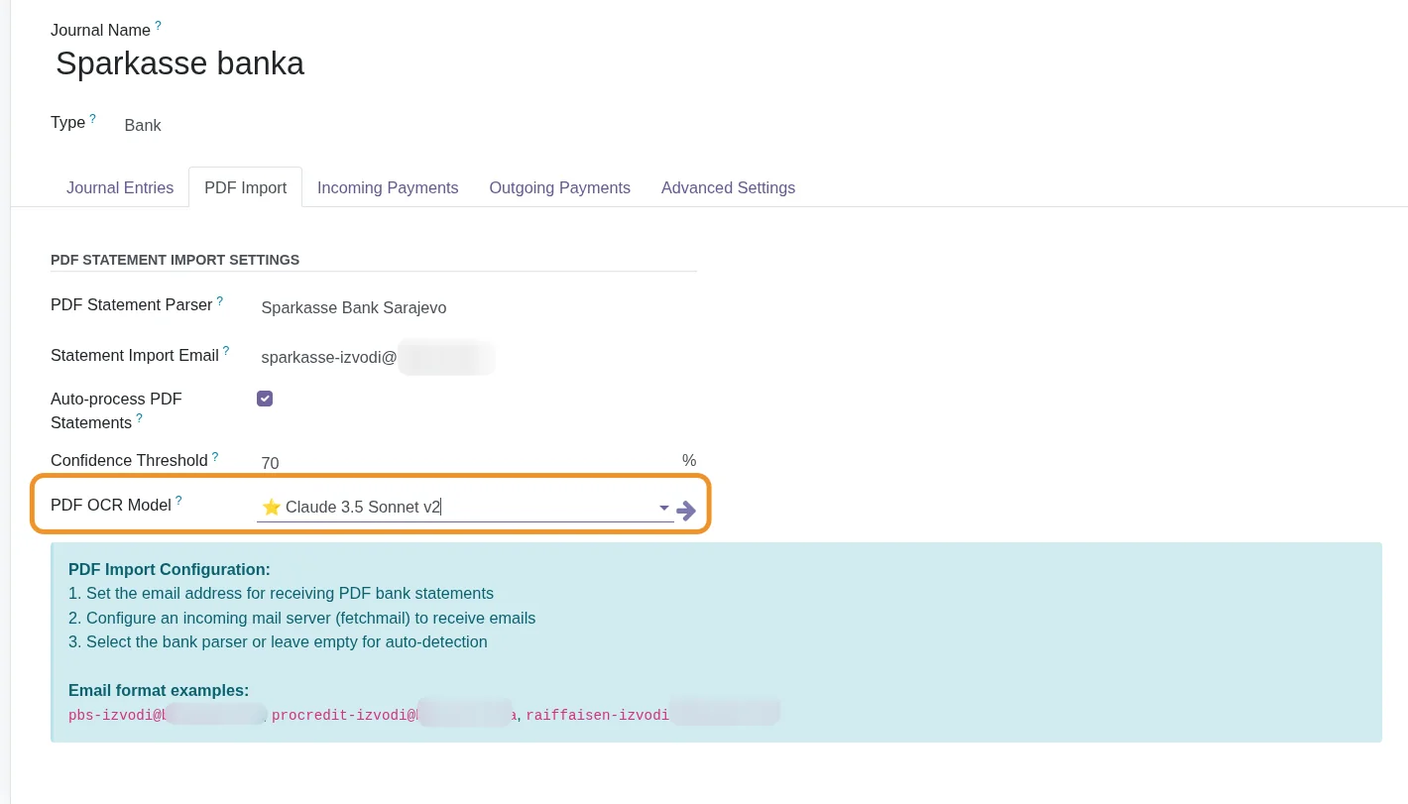Open the Incoming Payments tab
This screenshot has width=1408, height=804.
click(388, 187)
